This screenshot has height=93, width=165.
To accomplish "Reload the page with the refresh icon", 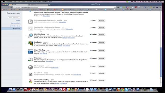I will [x=8, y=7].
